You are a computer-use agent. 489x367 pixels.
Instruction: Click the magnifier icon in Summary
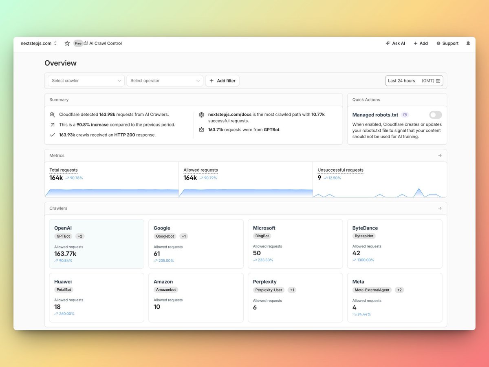[x=52, y=115]
